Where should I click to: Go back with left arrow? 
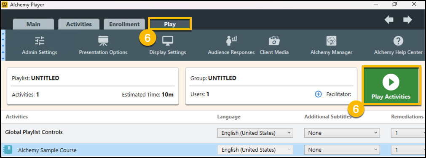click(x=389, y=20)
